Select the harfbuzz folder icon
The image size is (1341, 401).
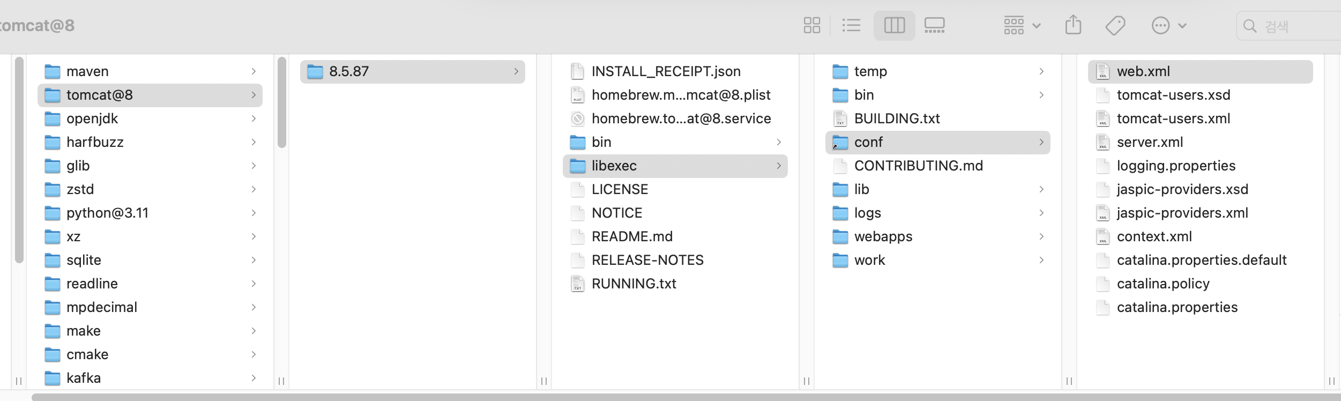(52, 142)
